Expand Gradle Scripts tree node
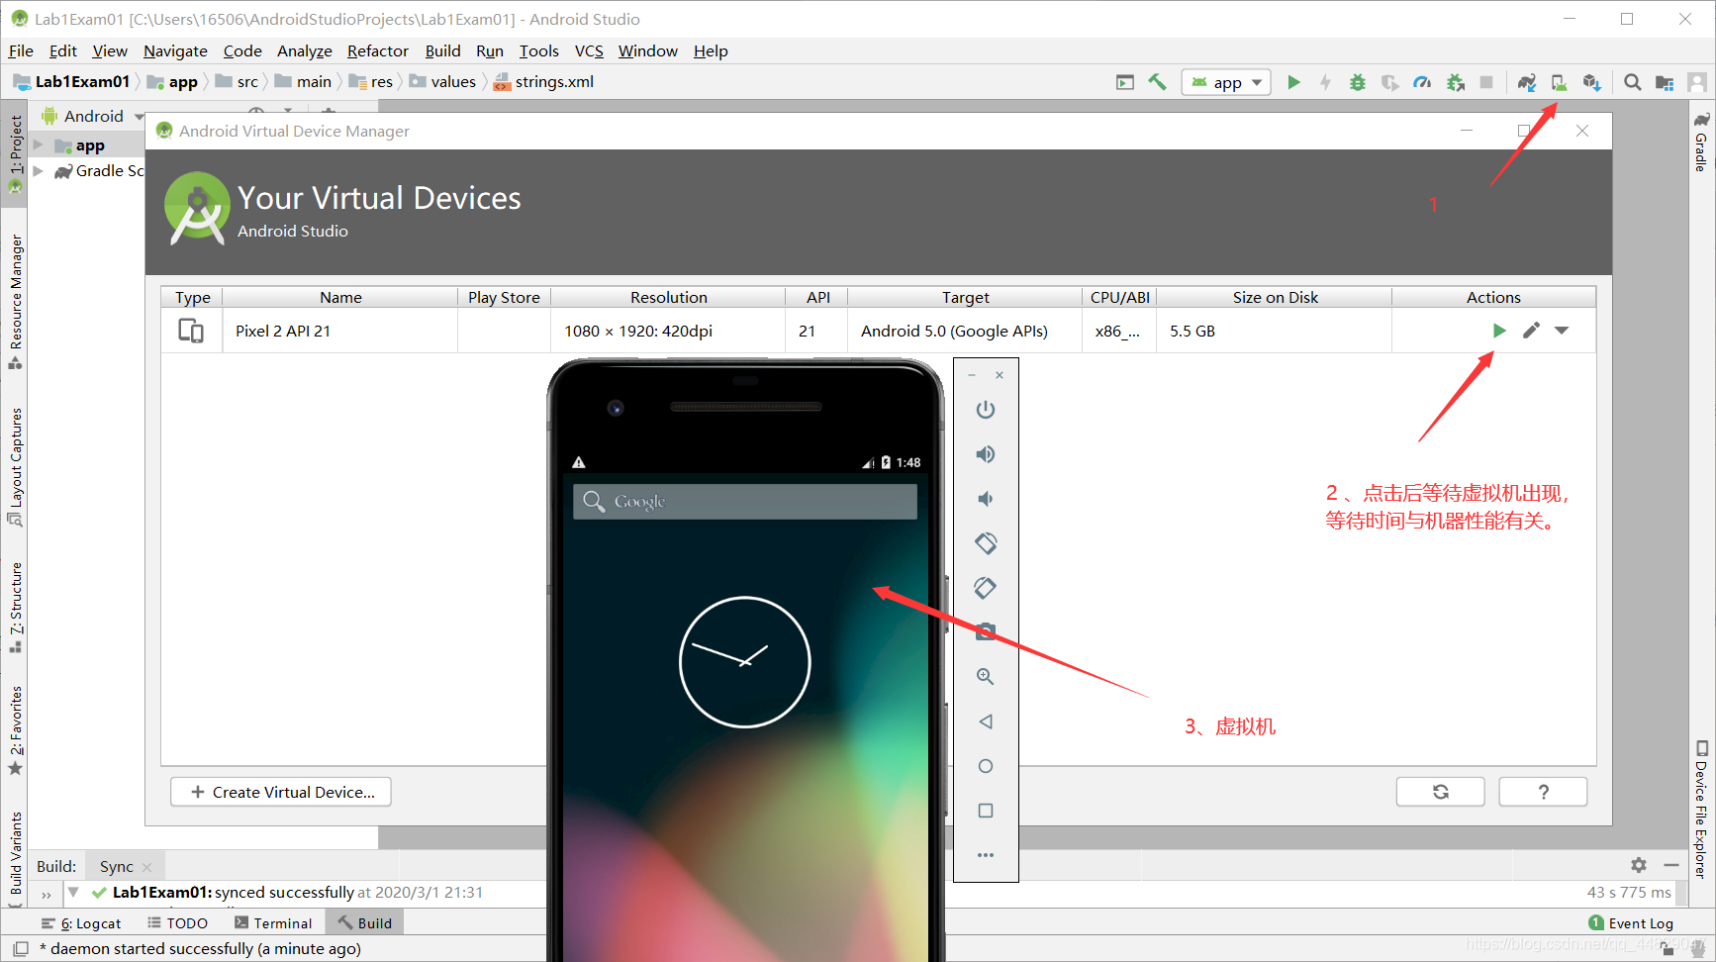The width and height of the screenshot is (1716, 962). 38,171
